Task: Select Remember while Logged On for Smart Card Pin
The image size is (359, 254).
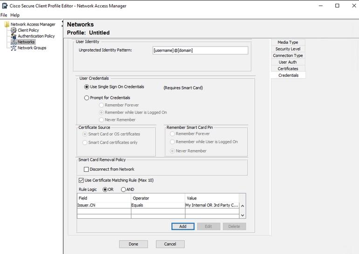Action: [x=173, y=142]
